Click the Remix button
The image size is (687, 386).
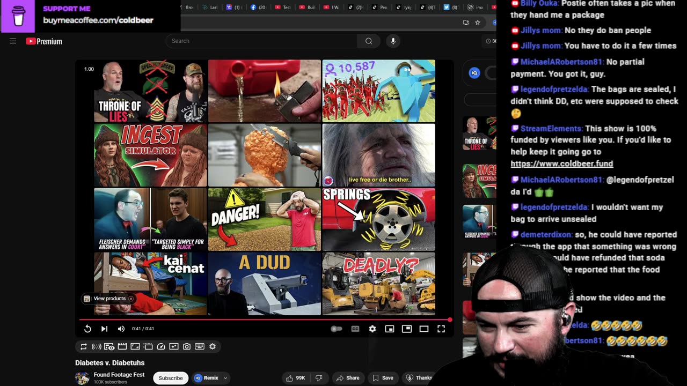207,378
